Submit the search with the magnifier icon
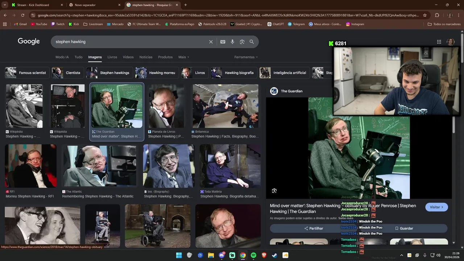Screen dimensions: 464x261 click(252, 42)
